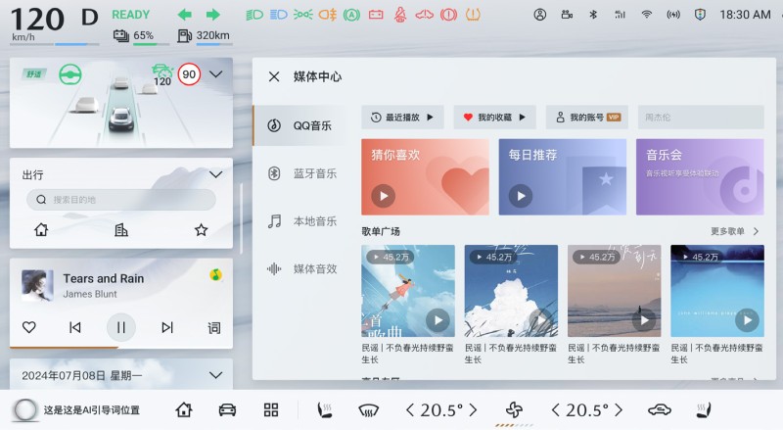783x430 pixels.
Task: Pause the current song
Action: tap(120, 327)
